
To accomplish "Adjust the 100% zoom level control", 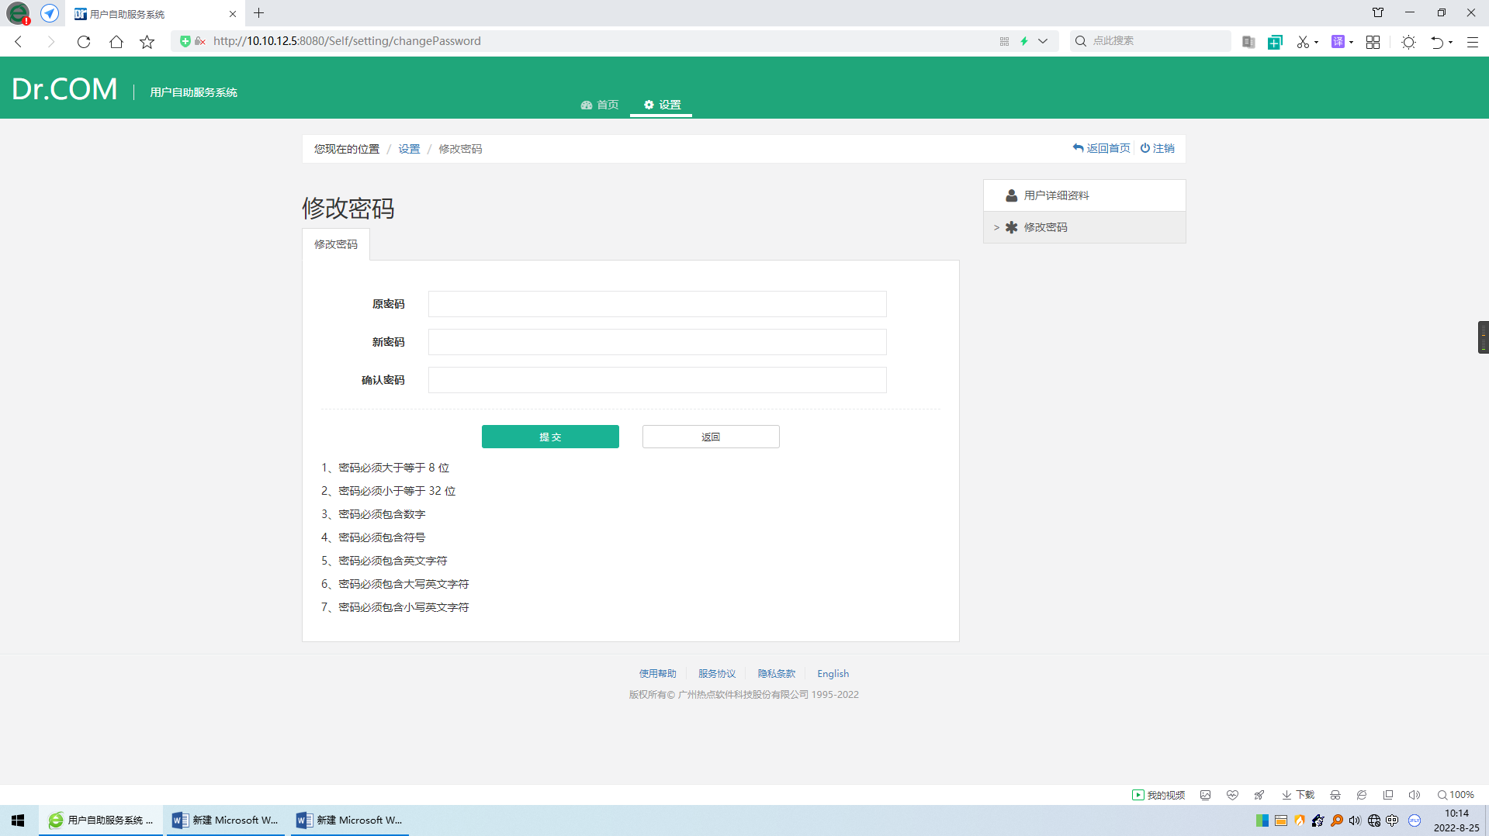I will coord(1455,795).
